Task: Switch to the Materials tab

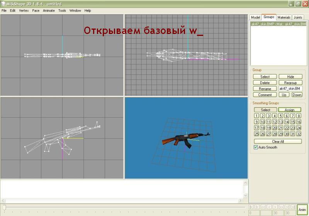Action: click(x=284, y=17)
